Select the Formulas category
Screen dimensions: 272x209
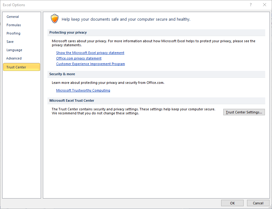click(x=14, y=25)
